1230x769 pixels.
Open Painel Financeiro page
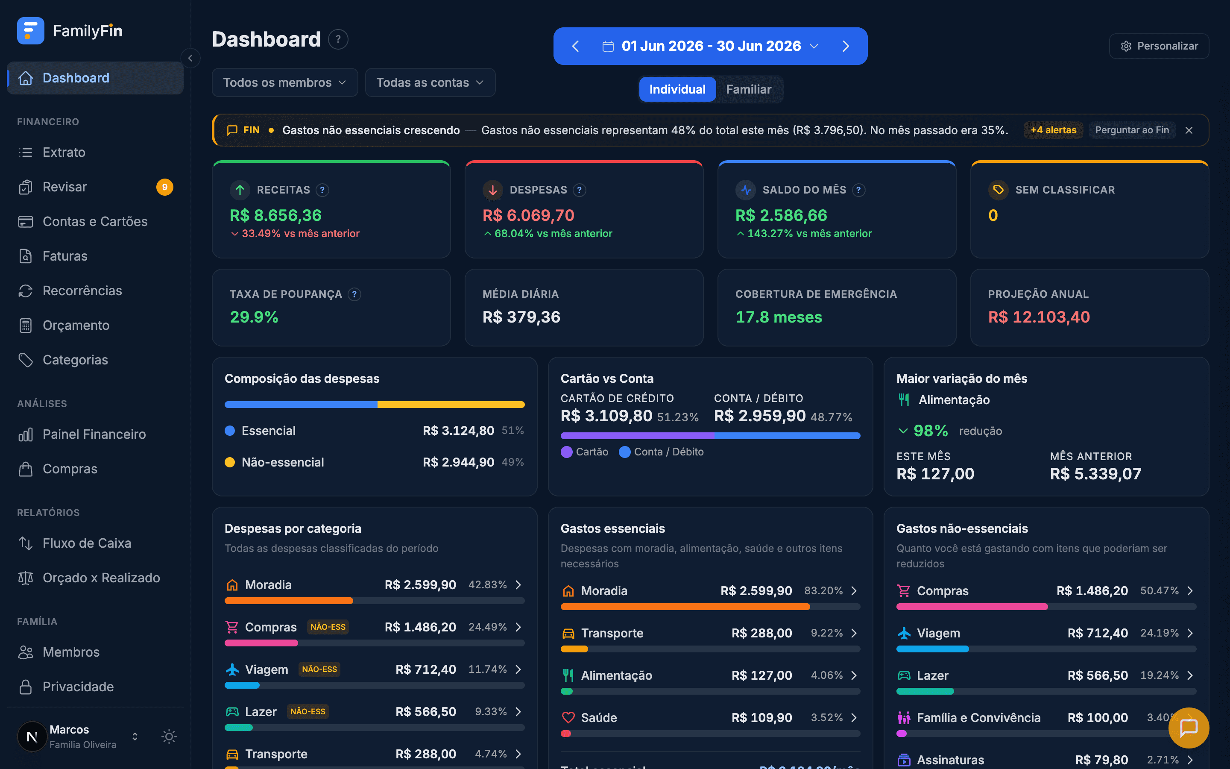point(95,434)
